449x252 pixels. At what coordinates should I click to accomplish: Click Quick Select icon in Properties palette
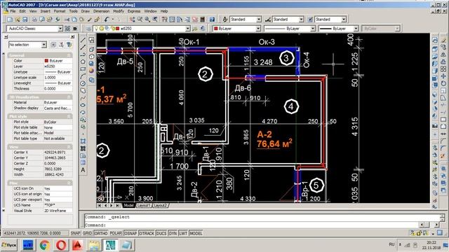69,45
